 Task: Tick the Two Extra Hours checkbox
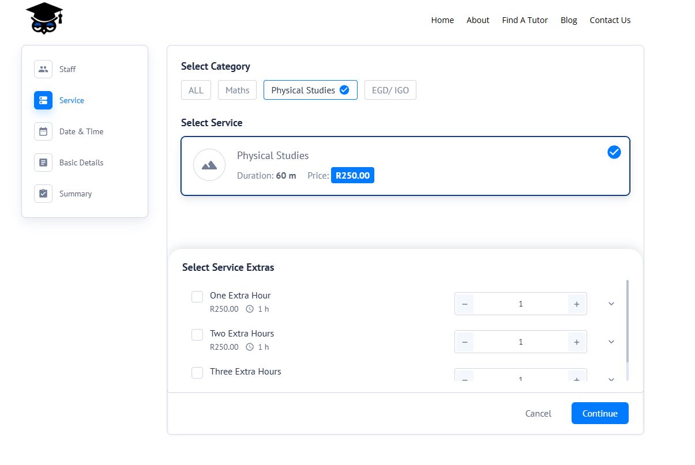pos(197,335)
